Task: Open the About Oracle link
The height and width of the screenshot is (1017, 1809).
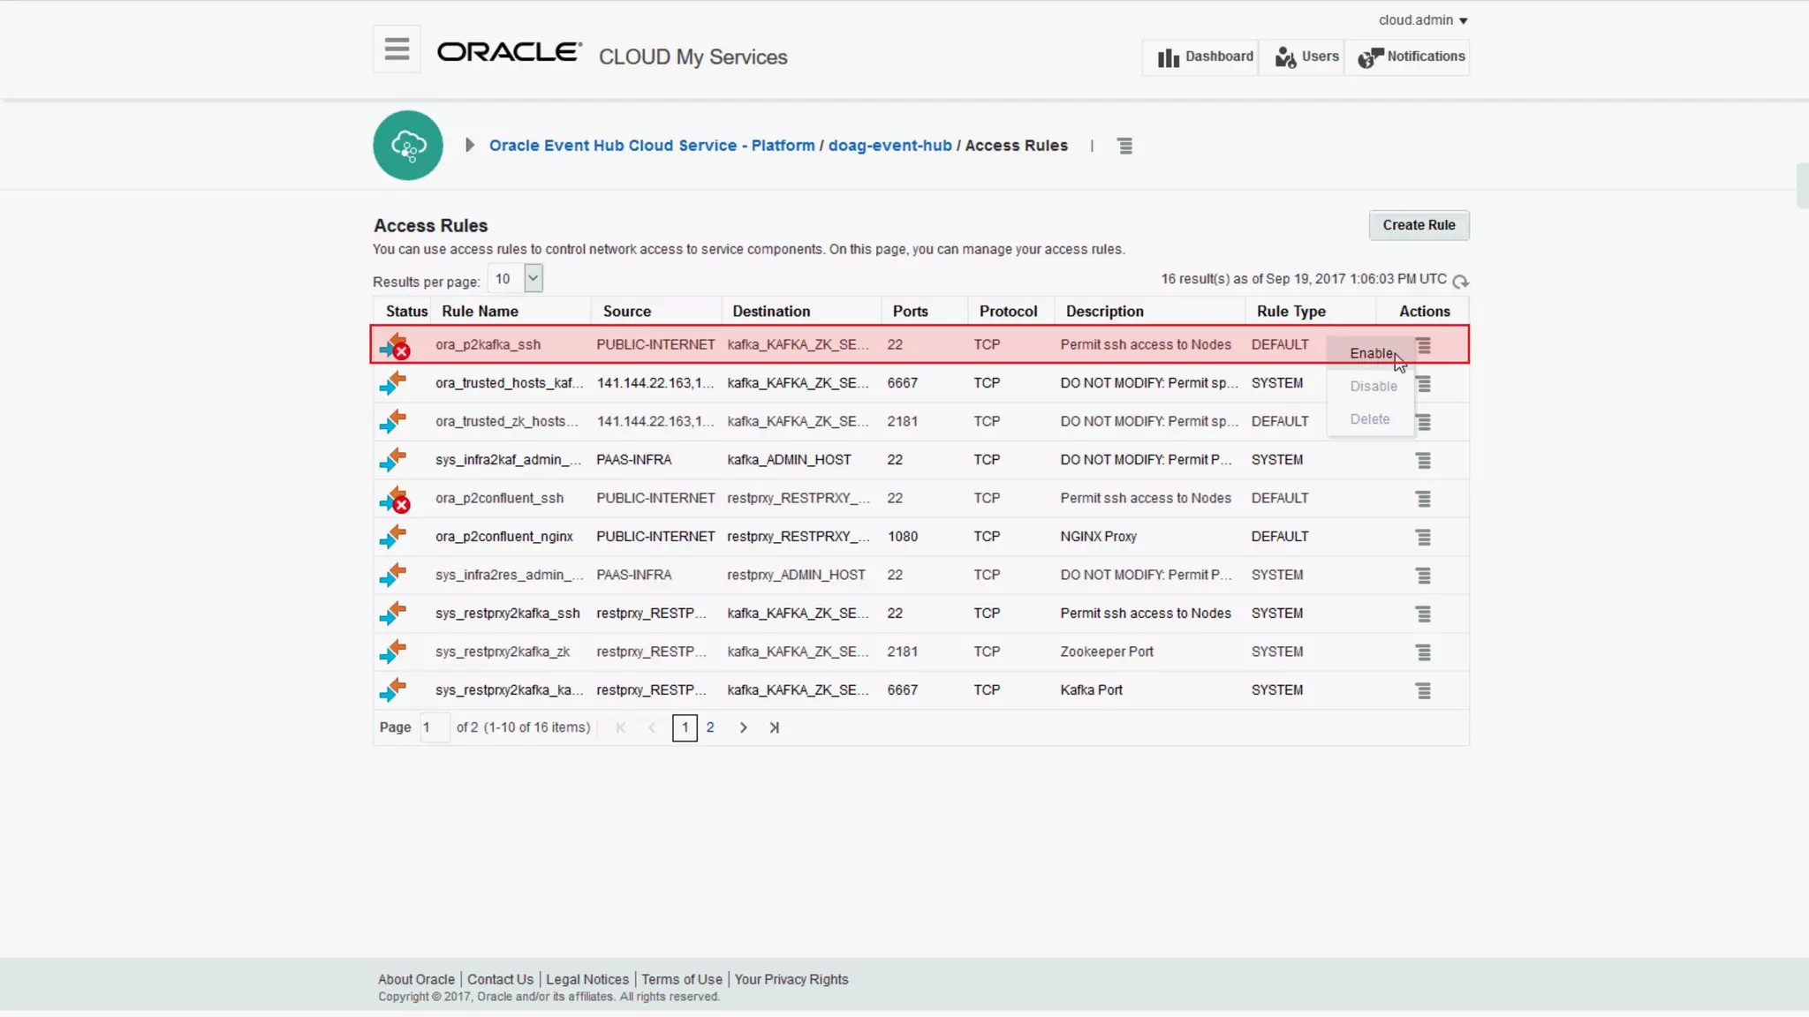Action: click(x=416, y=979)
